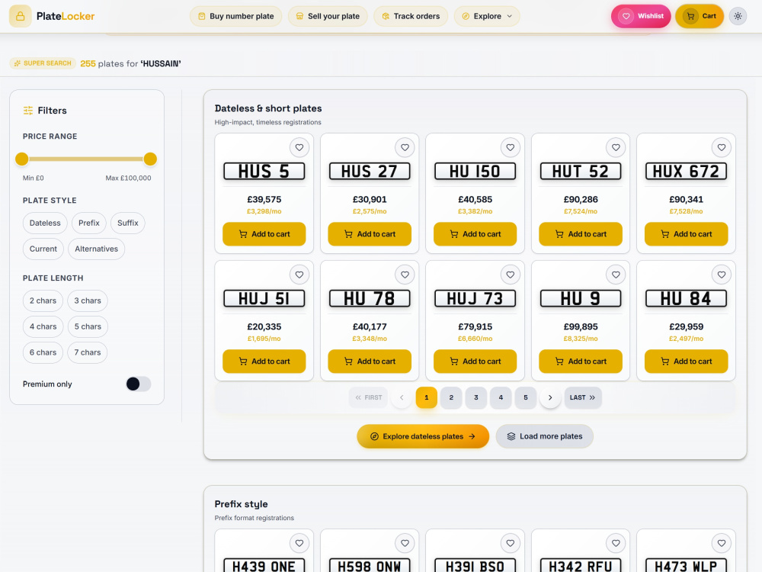This screenshot has width=762, height=572.
Task: Heart the H342 RFU plate card
Action: [x=616, y=543]
